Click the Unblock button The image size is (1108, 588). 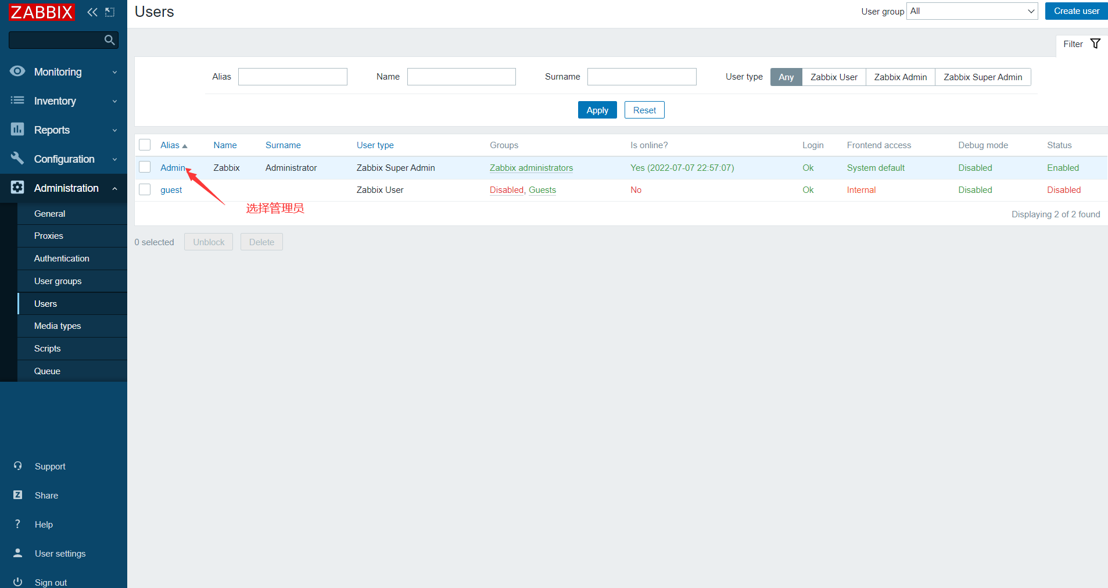pyautogui.click(x=209, y=242)
